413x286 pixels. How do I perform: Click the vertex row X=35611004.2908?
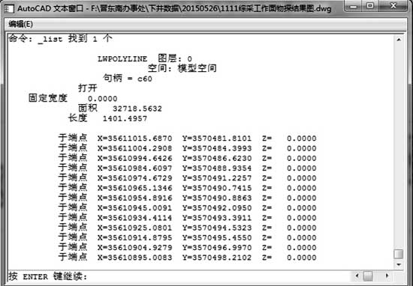187,148
